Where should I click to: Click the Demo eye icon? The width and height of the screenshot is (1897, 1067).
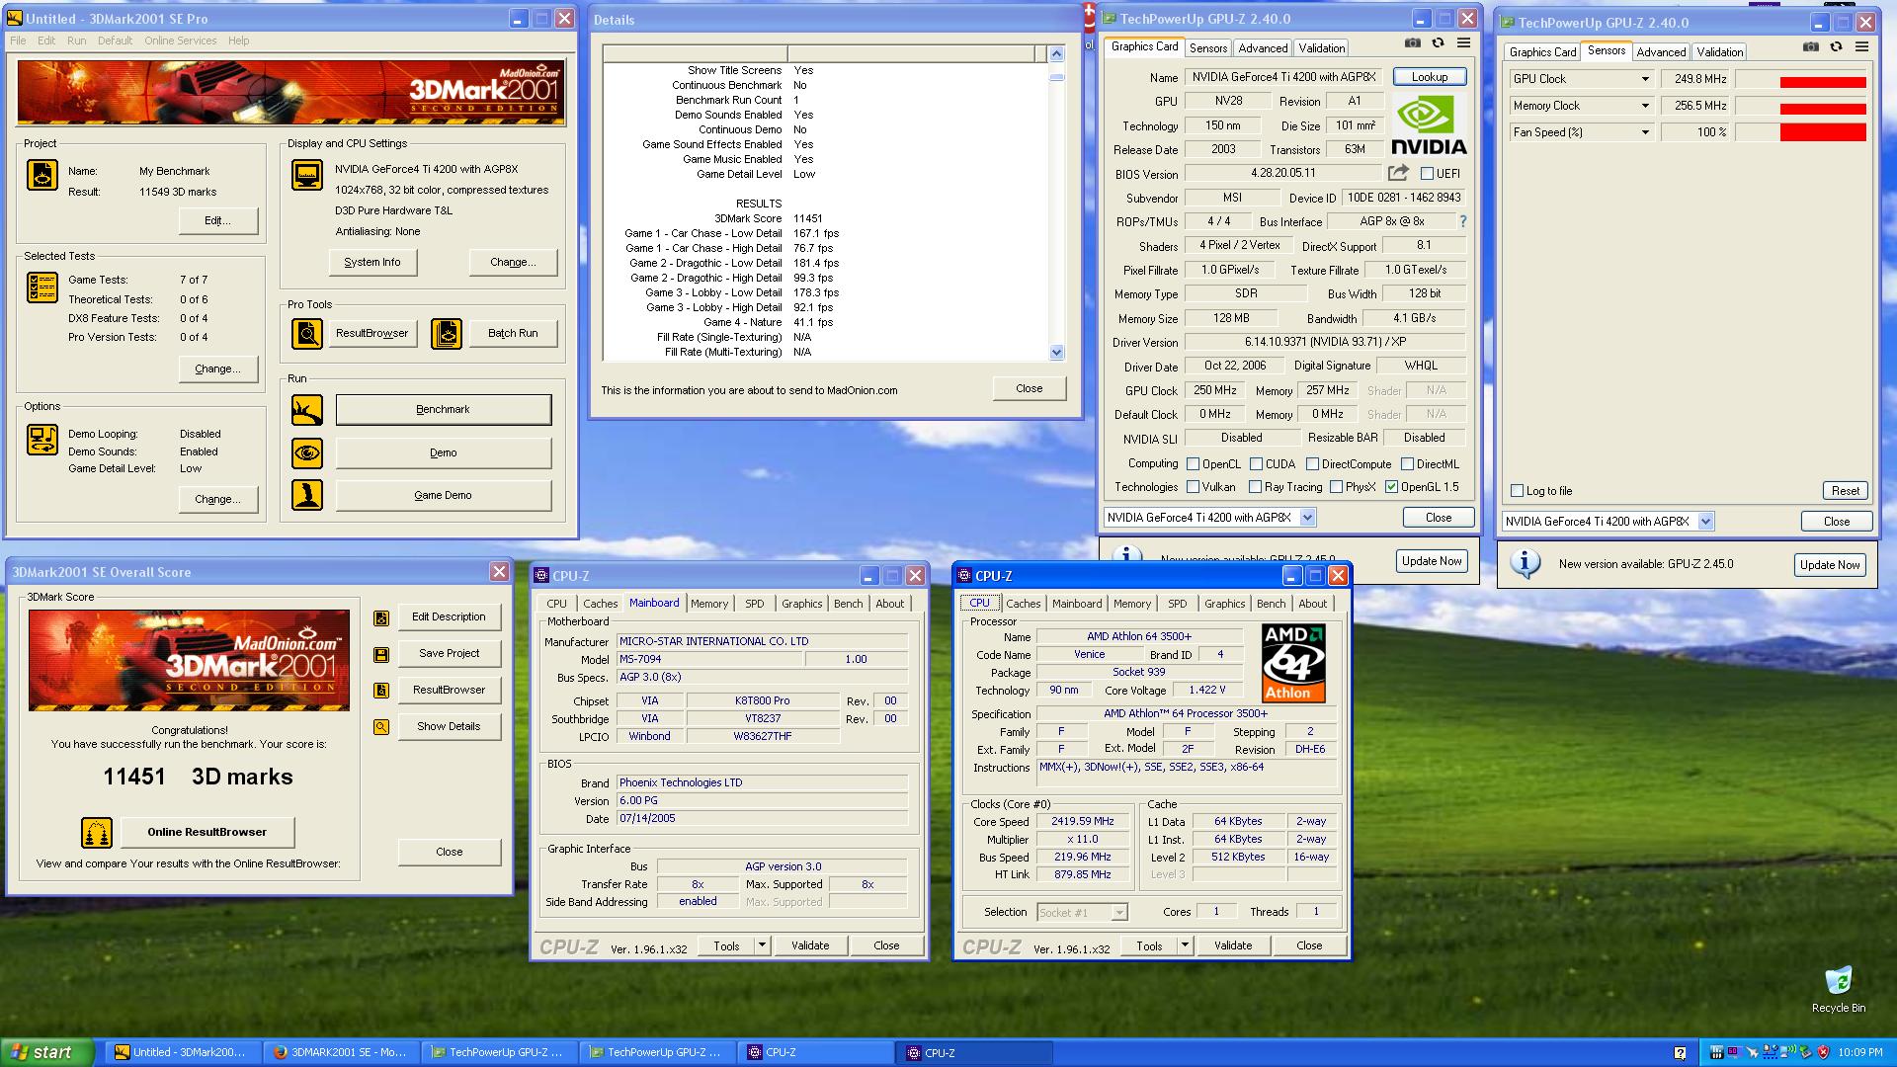coord(307,453)
